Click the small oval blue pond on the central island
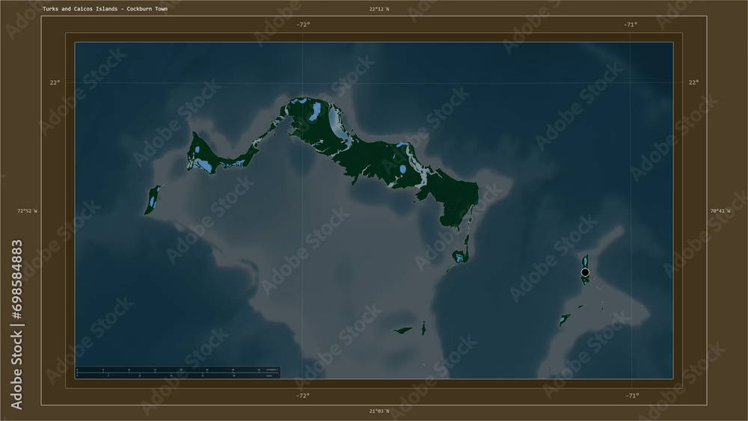 [x=403, y=169]
